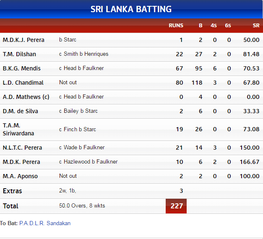
Task: Click the 4s column header
Action: click(214, 26)
